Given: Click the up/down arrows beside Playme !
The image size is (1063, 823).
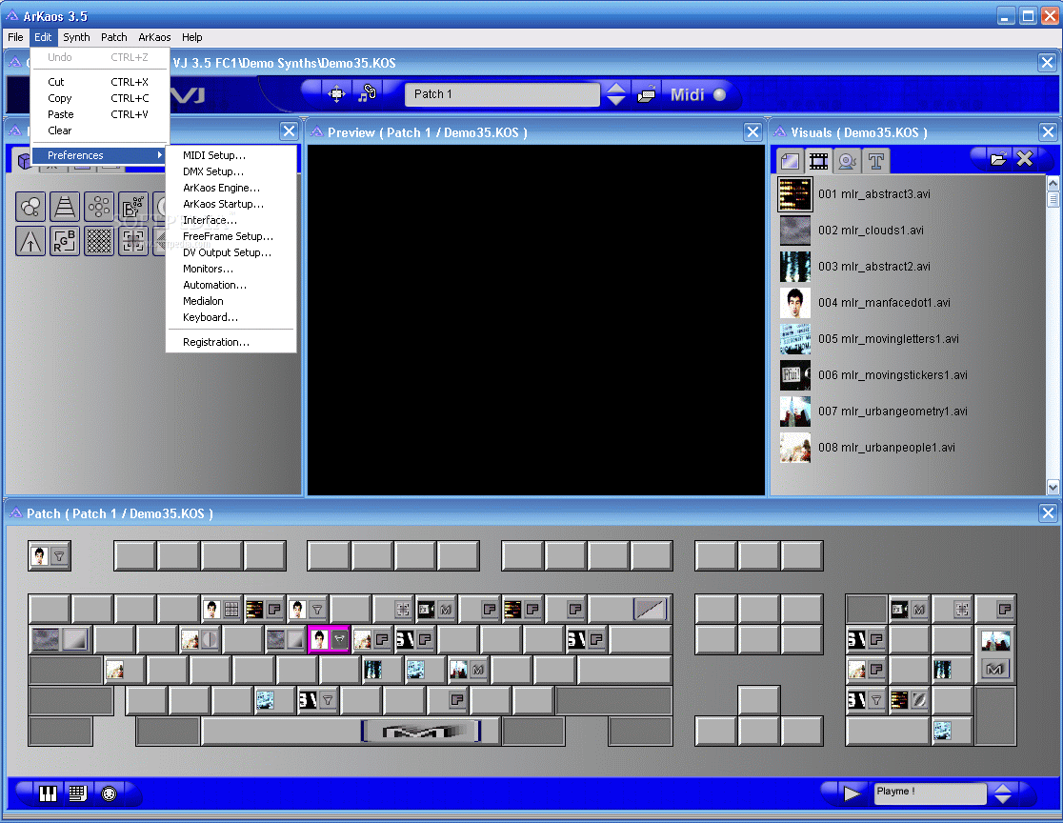Looking at the screenshot, I should [1003, 793].
